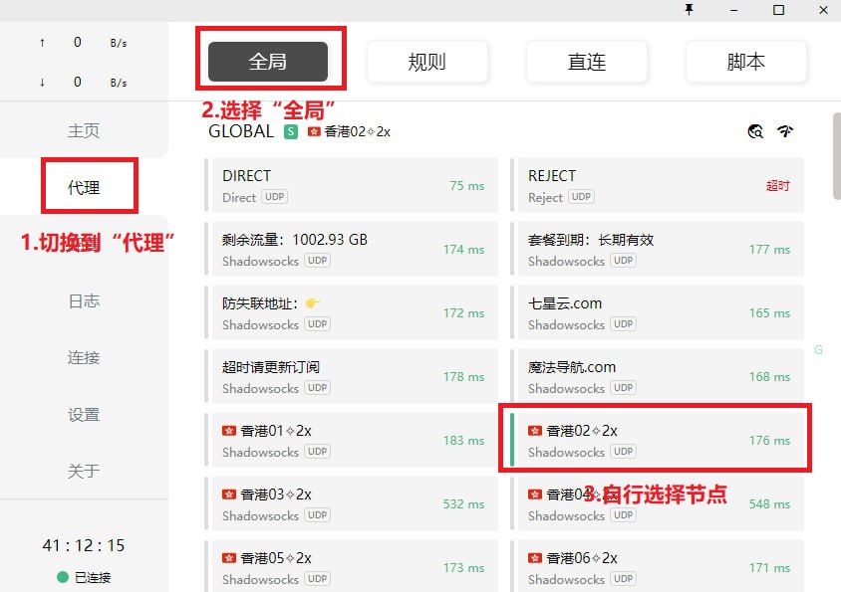Screen dimensions: 841x592
Task: Maximize the window
Action: tap(779, 10)
